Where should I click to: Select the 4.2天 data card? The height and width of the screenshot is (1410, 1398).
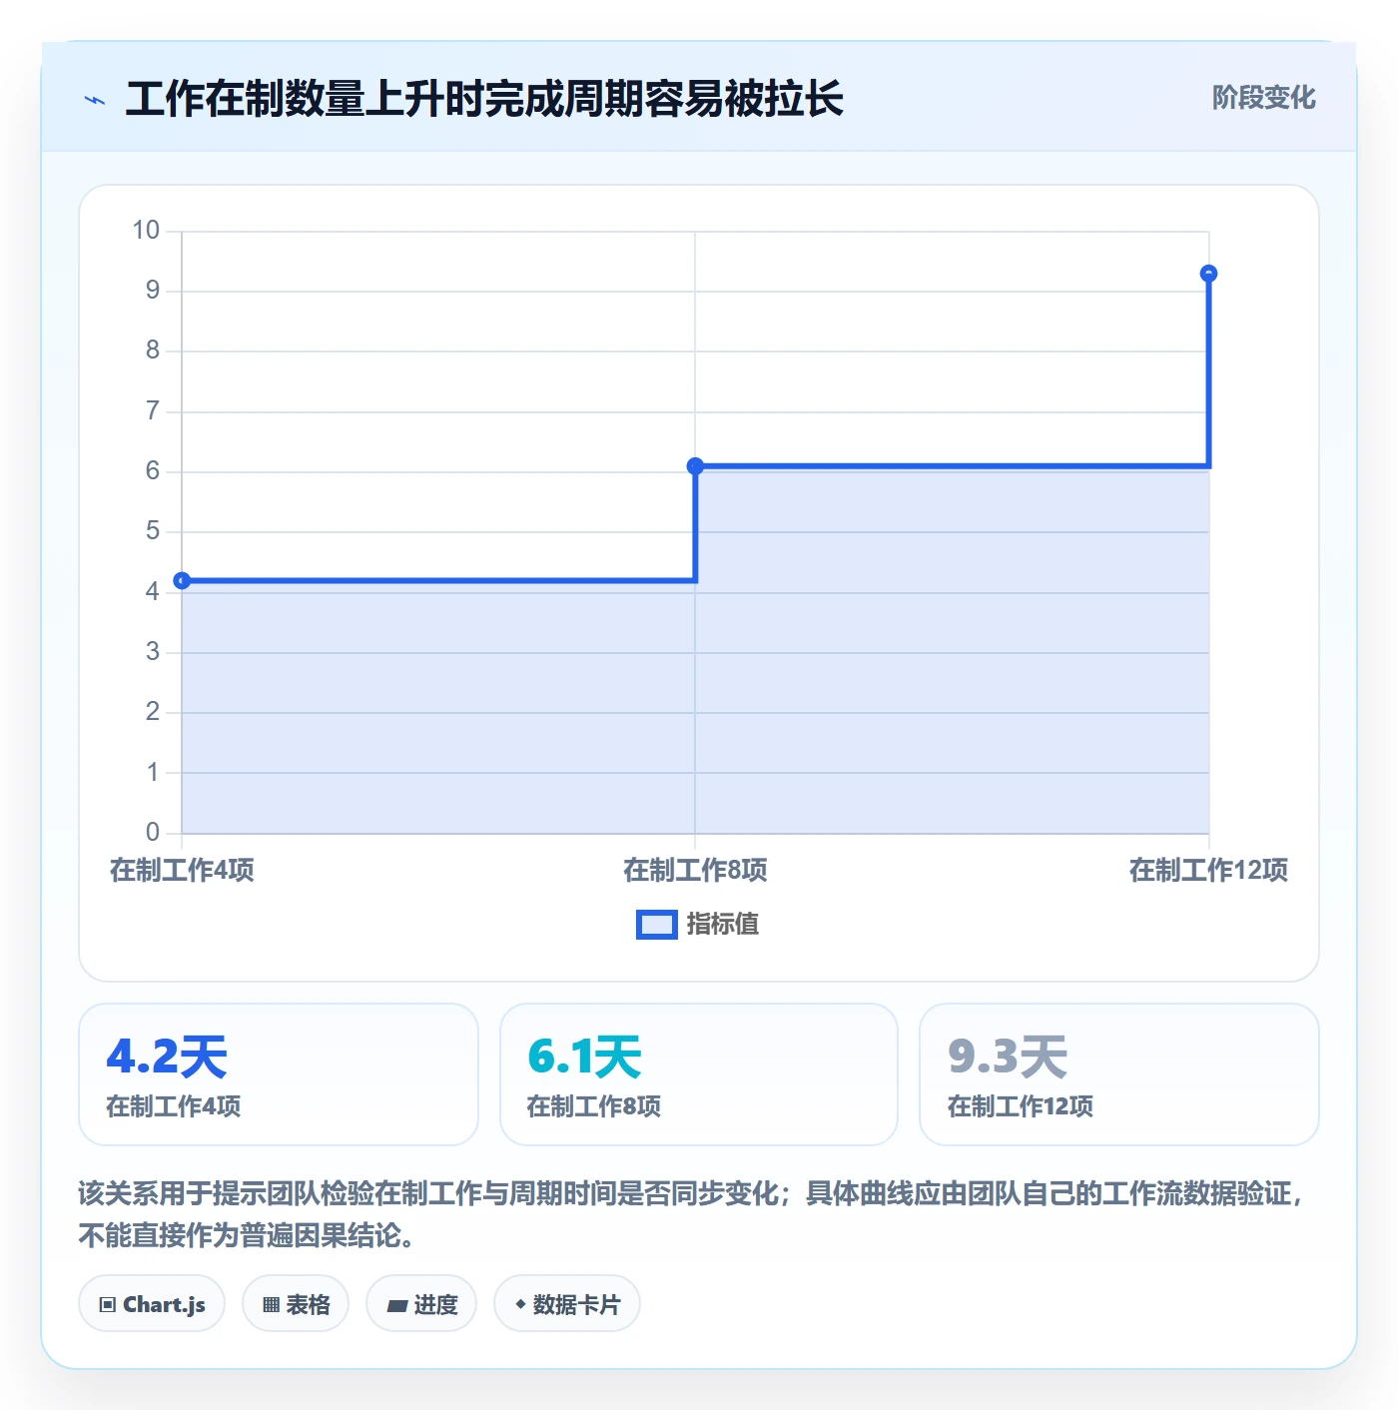pyautogui.click(x=279, y=1074)
